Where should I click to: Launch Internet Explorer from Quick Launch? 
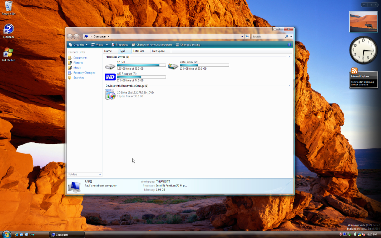[x=16, y=234]
